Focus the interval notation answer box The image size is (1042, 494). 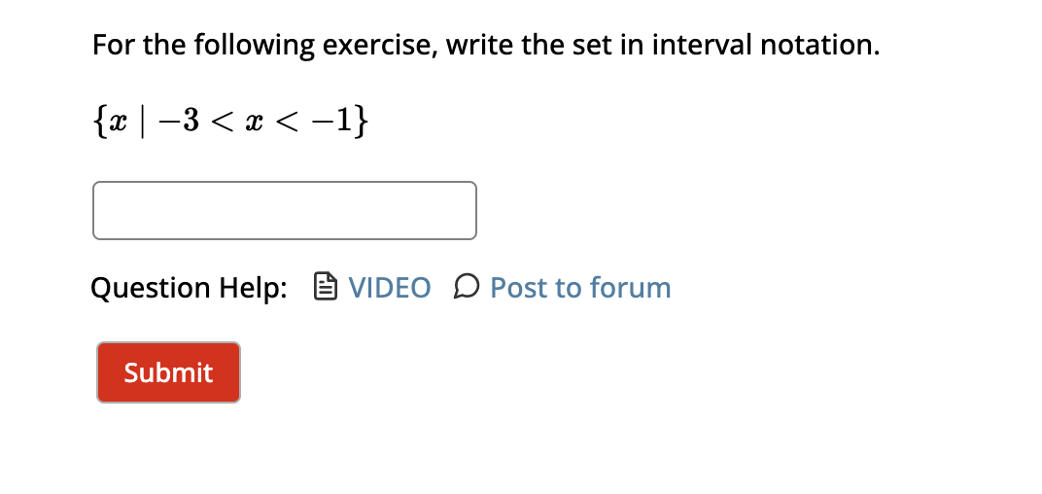point(285,210)
